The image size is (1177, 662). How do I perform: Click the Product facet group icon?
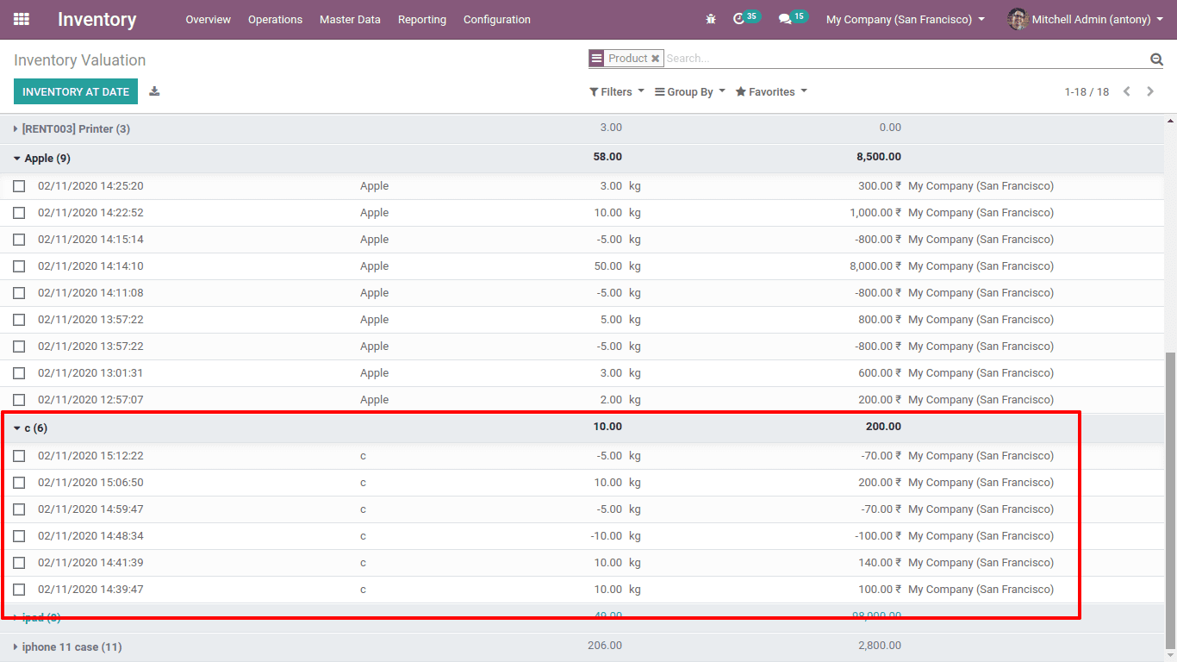click(596, 59)
